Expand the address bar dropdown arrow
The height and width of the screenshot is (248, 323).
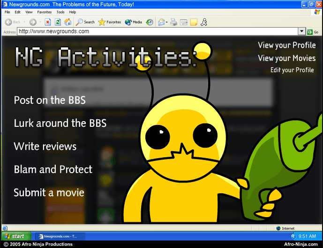tap(301, 31)
